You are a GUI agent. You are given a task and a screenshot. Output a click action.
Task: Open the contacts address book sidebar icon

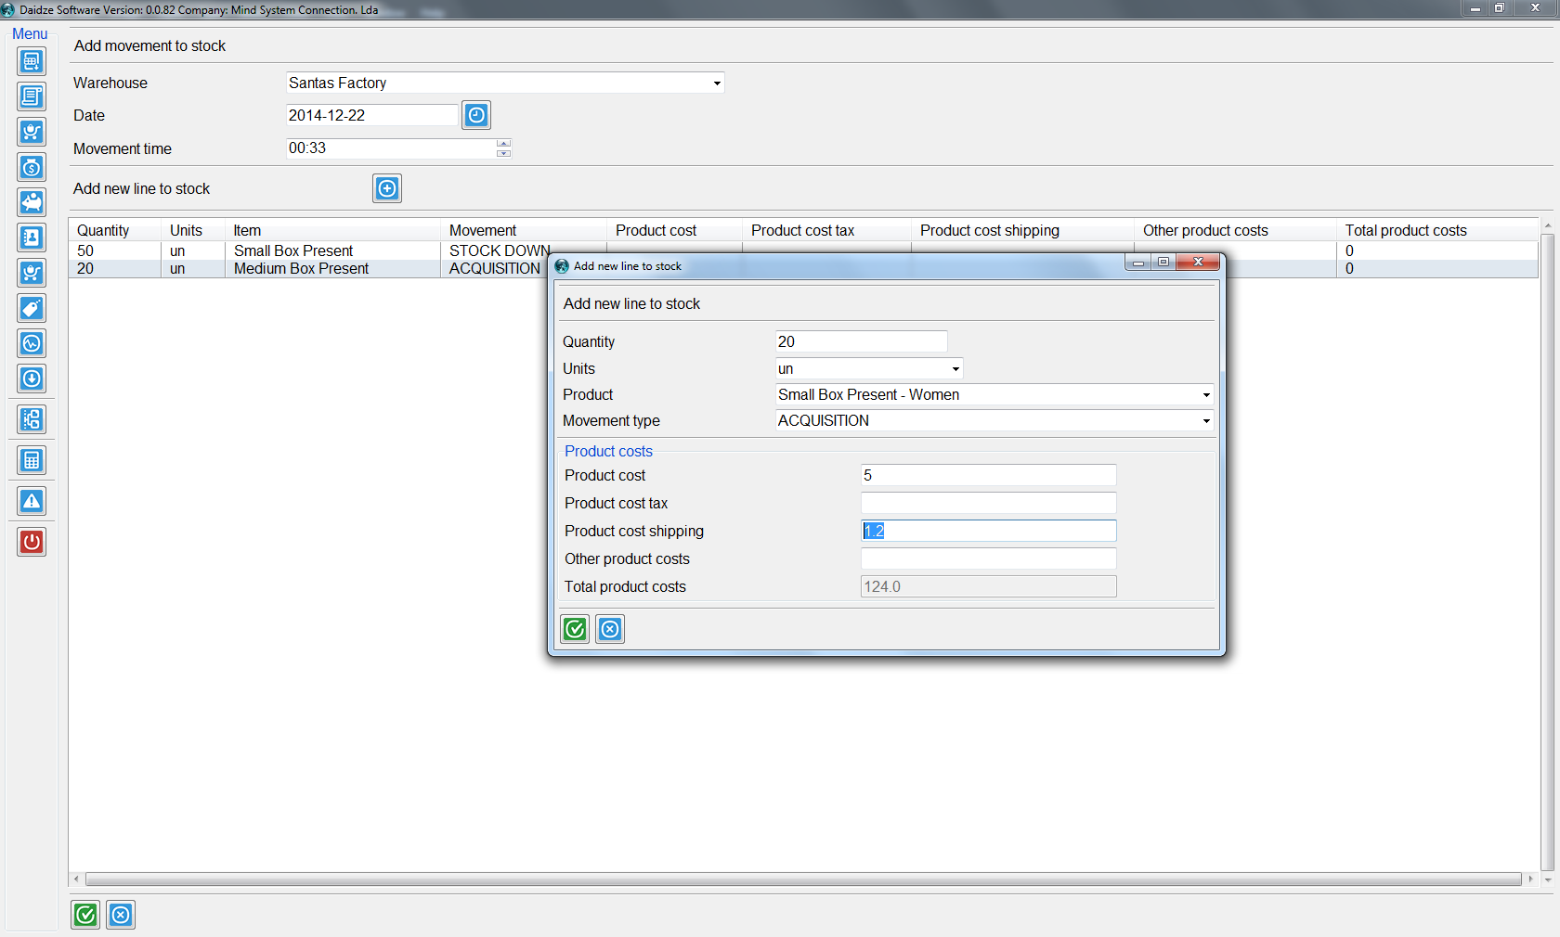32,237
